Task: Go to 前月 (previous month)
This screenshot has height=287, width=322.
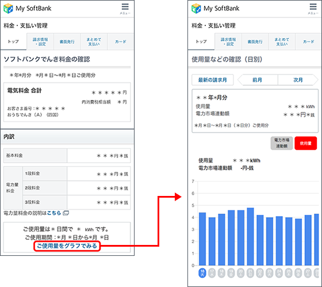Action: click(258, 80)
